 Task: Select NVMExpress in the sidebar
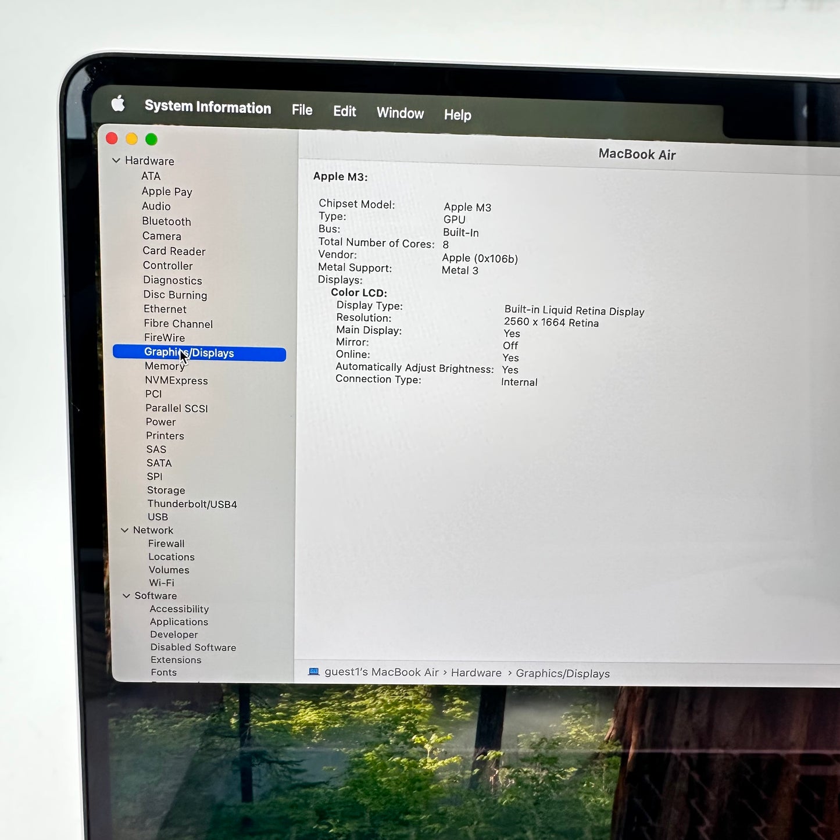pyautogui.click(x=176, y=381)
